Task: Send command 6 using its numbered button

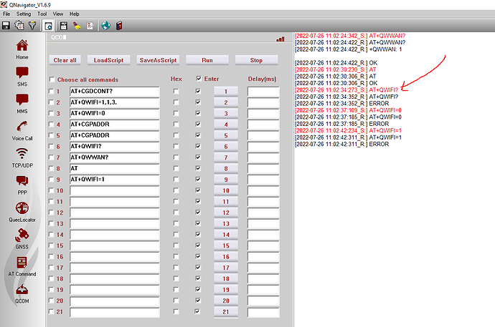Action: (x=225, y=147)
